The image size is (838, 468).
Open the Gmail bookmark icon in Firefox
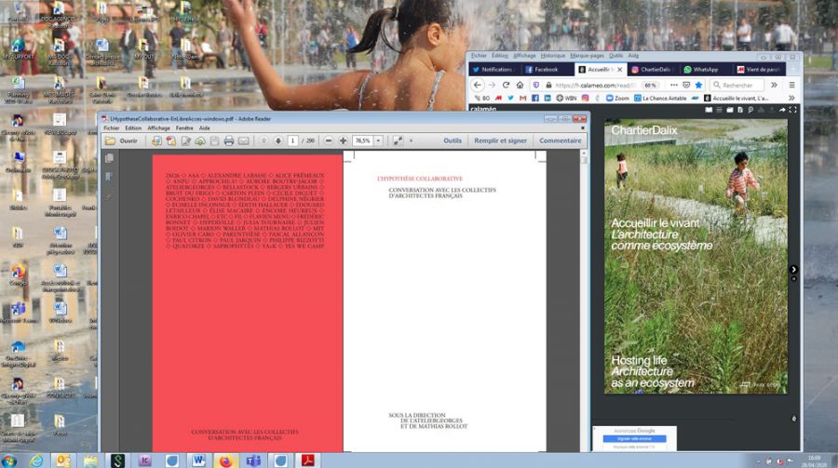pyautogui.click(x=522, y=99)
